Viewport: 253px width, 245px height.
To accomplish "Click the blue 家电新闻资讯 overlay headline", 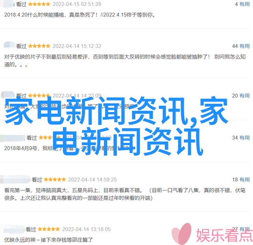I will (116, 126).
